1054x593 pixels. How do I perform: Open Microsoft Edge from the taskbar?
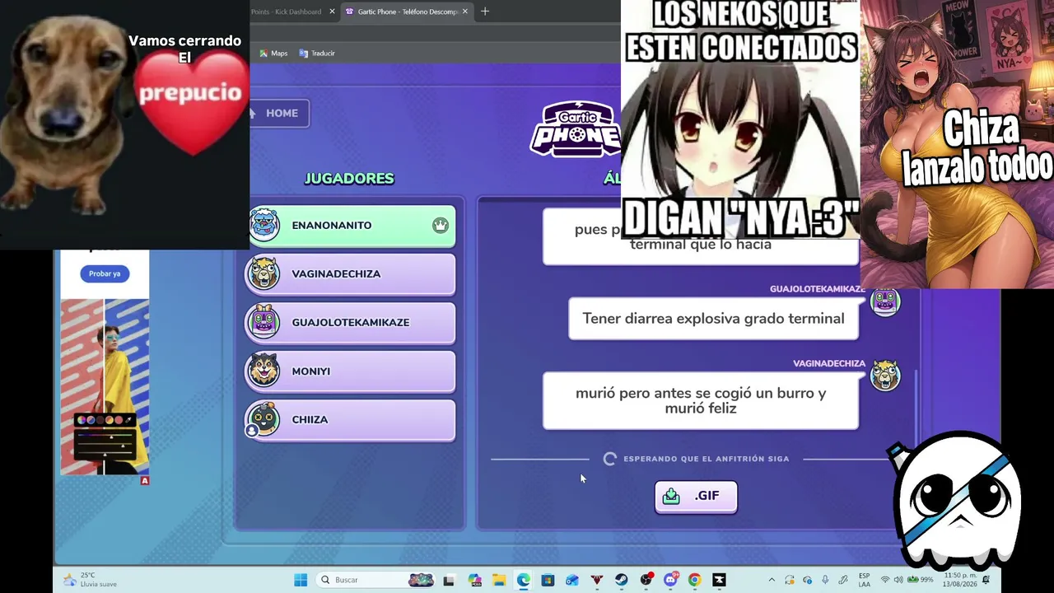[x=524, y=580]
